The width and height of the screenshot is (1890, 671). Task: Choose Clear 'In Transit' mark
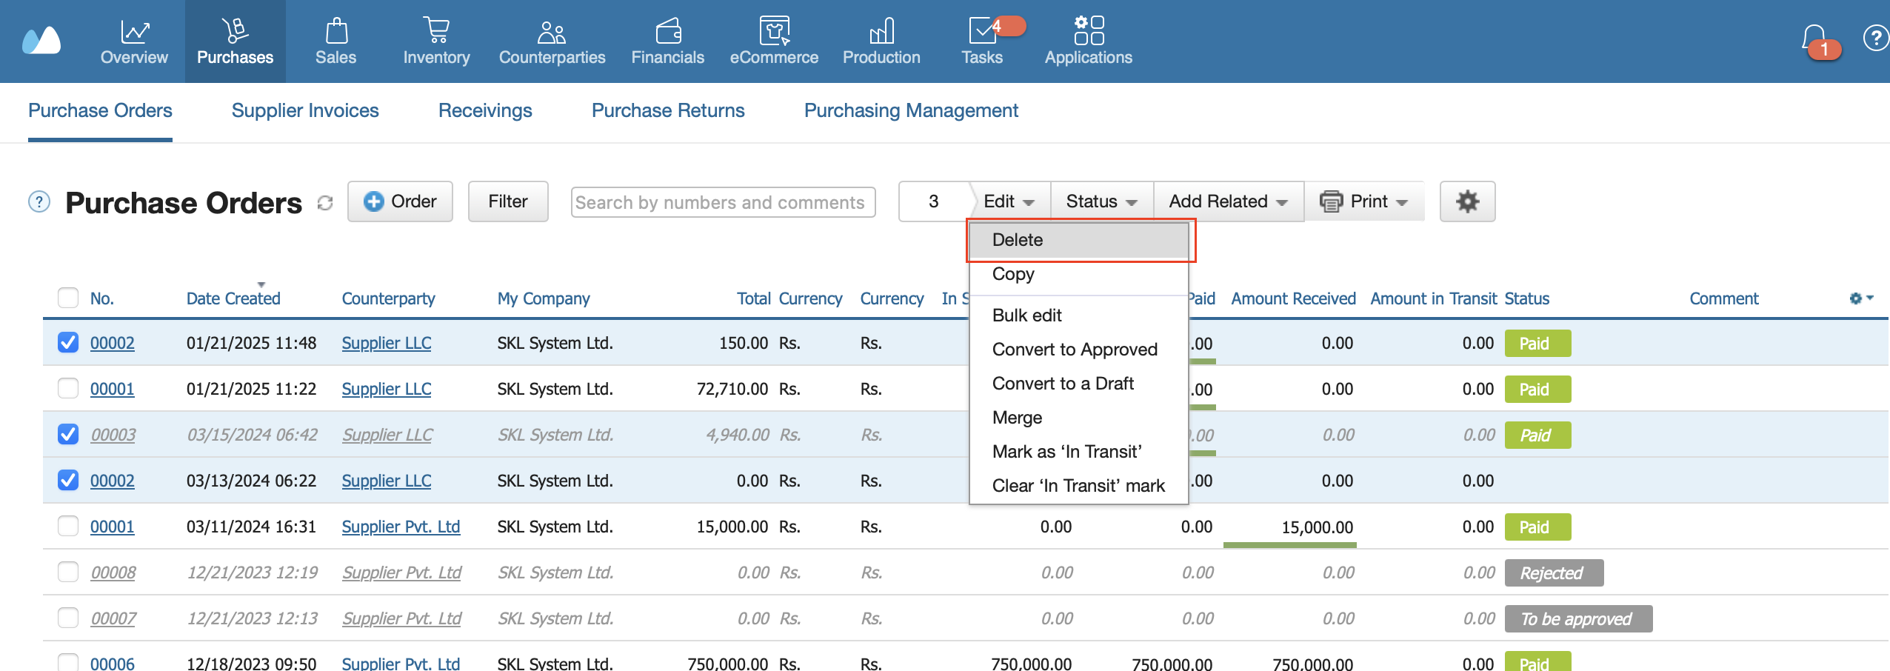(1079, 486)
